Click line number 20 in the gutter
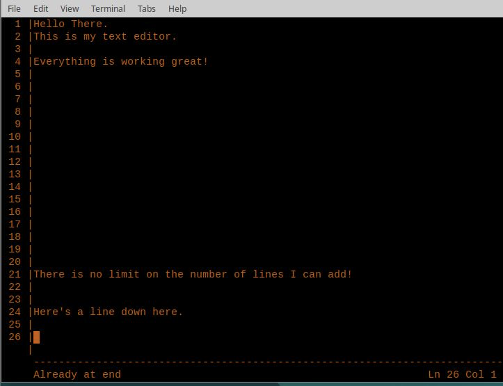503x386 pixels. pos(15,262)
